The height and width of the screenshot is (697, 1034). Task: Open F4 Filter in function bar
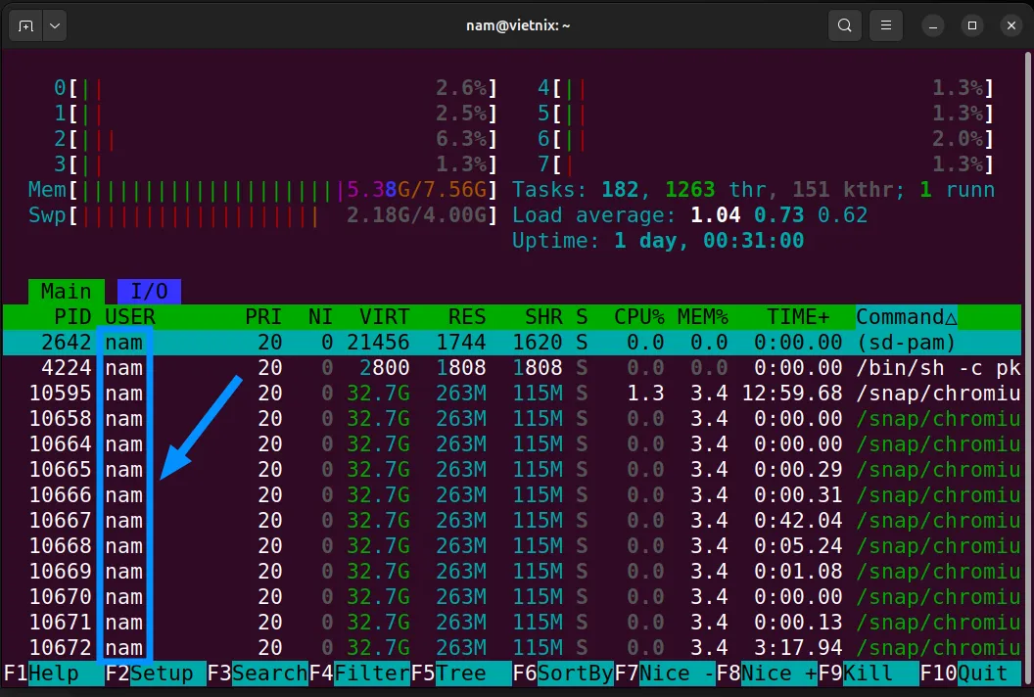pos(359,674)
